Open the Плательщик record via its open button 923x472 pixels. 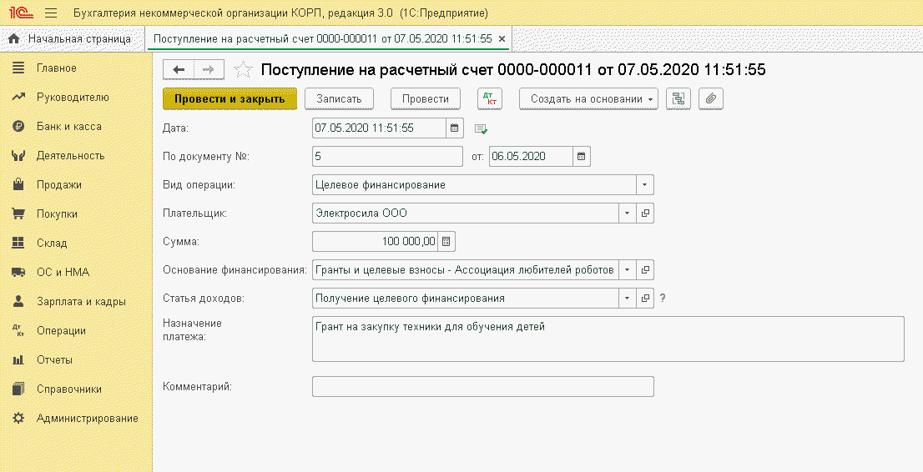tap(645, 213)
